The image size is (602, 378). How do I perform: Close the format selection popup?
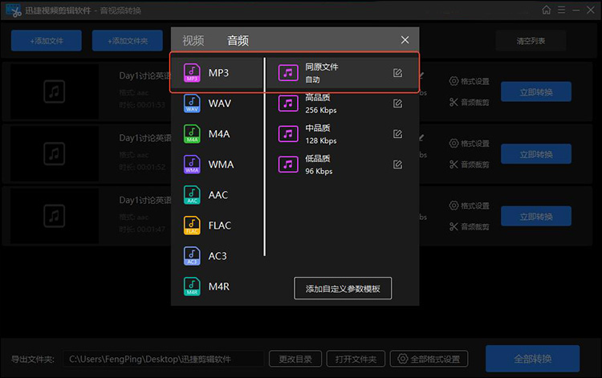[405, 40]
